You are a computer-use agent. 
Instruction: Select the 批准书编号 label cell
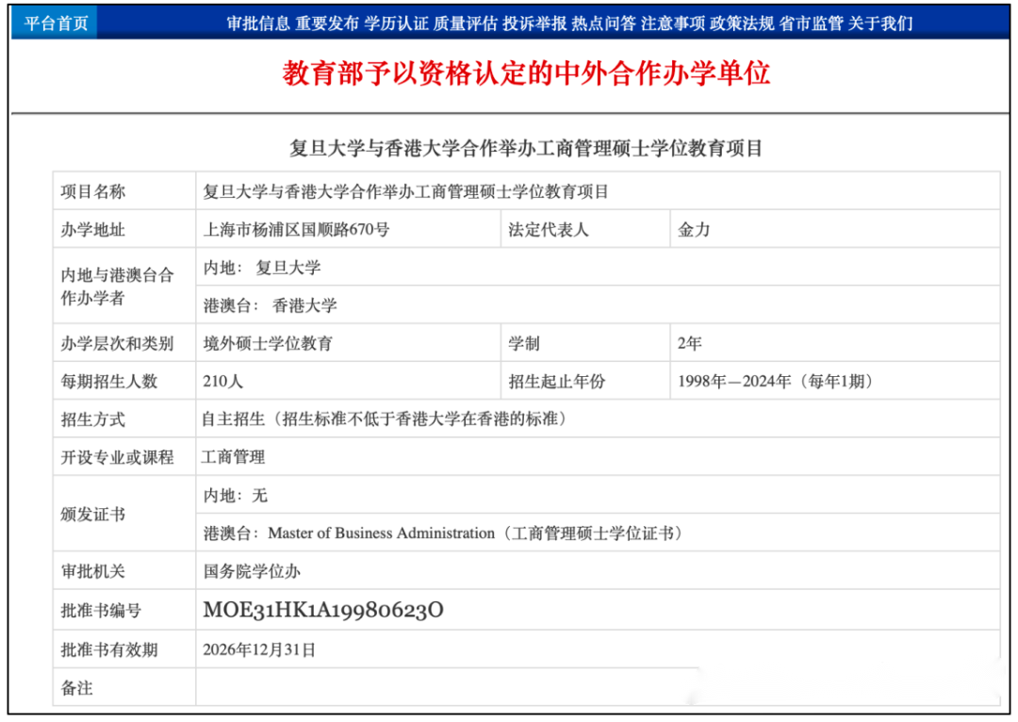click(x=124, y=610)
